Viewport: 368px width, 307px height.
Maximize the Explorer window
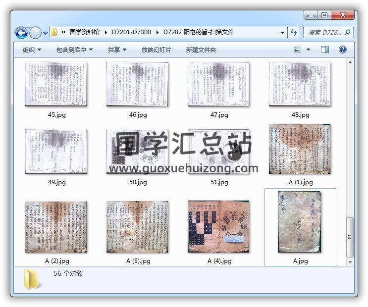pyautogui.click(x=324, y=15)
